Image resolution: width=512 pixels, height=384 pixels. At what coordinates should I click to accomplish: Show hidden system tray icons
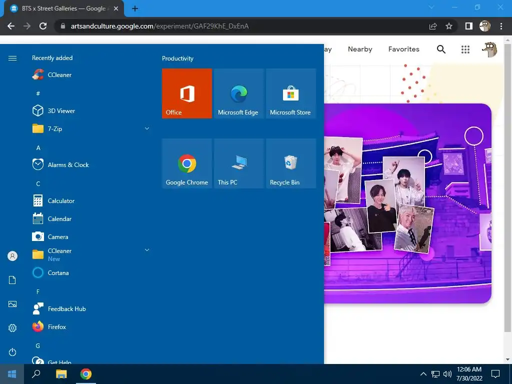point(423,374)
